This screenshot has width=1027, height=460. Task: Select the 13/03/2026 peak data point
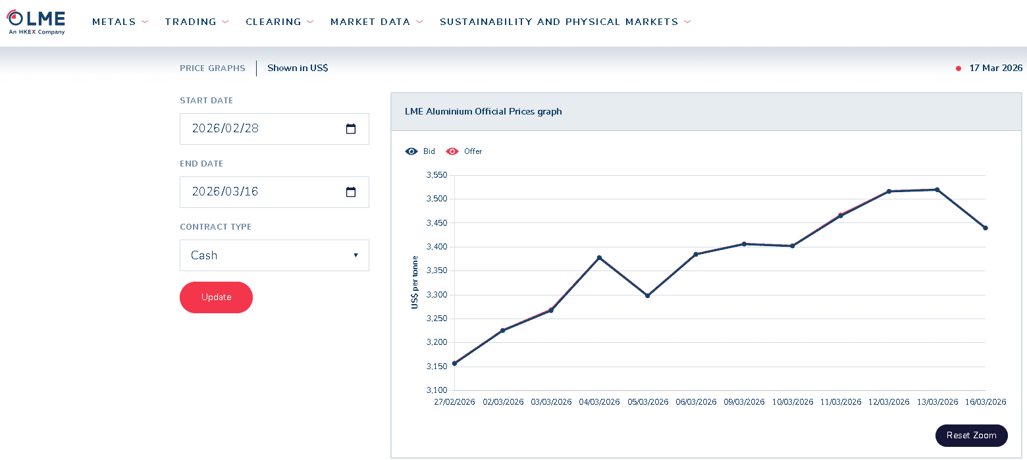click(x=937, y=190)
